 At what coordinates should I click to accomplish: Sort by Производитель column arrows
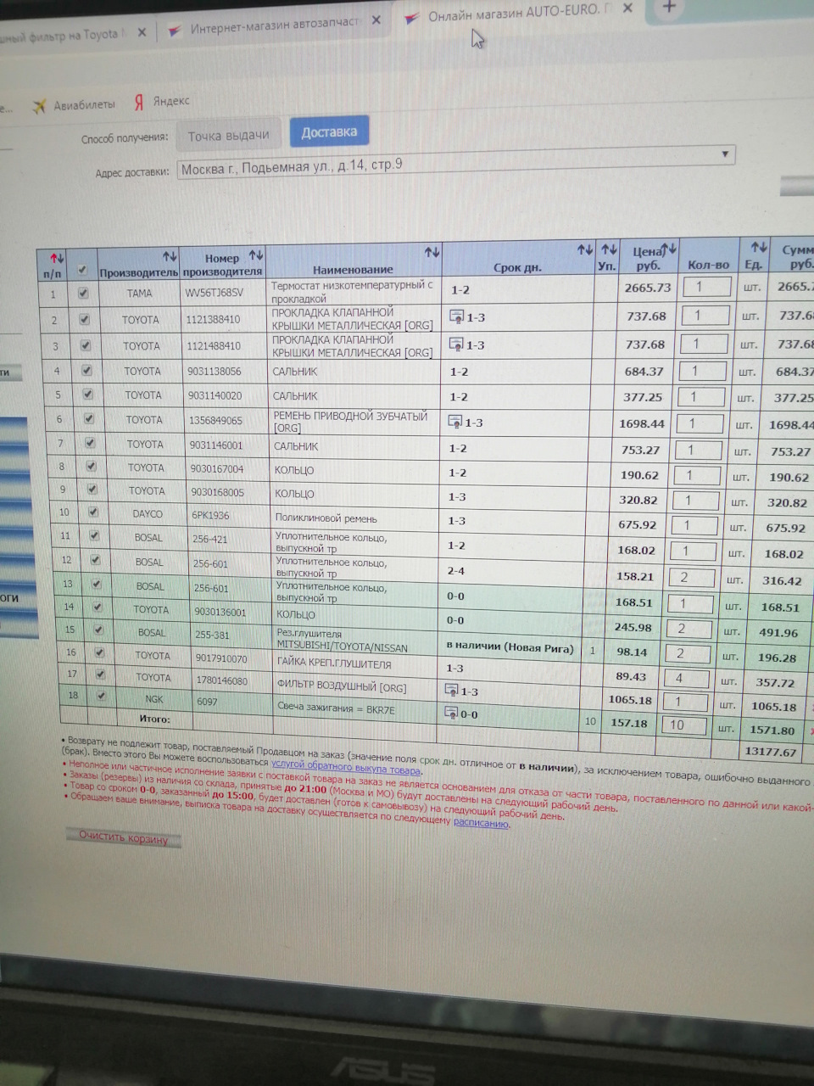click(170, 255)
